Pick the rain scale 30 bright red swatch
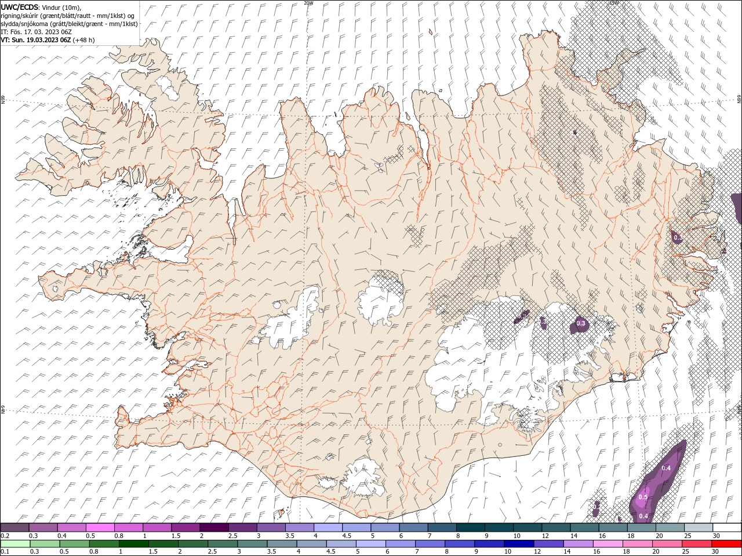Viewport: 742px width, 556px height. tap(726, 544)
